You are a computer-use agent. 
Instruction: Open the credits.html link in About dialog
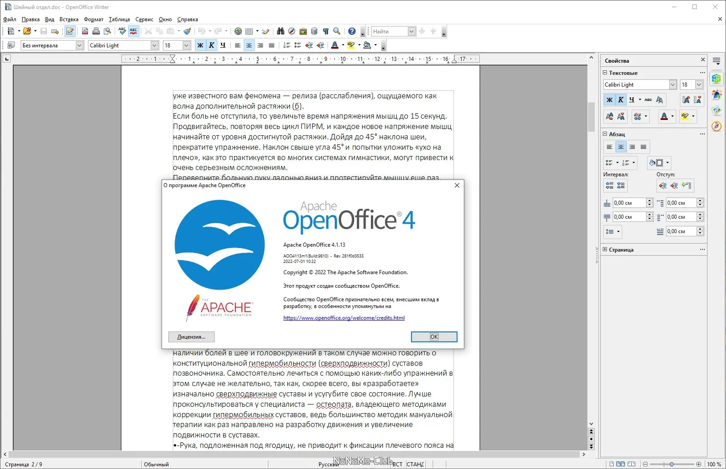click(x=344, y=318)
